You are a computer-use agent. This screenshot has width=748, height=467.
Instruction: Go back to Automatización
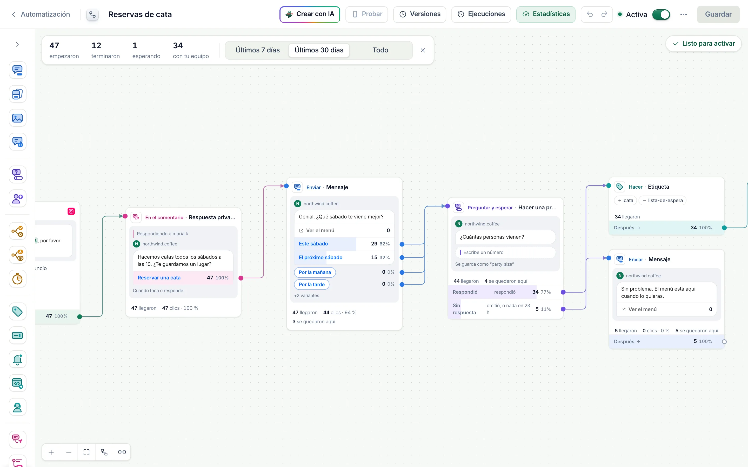point(41,14)
